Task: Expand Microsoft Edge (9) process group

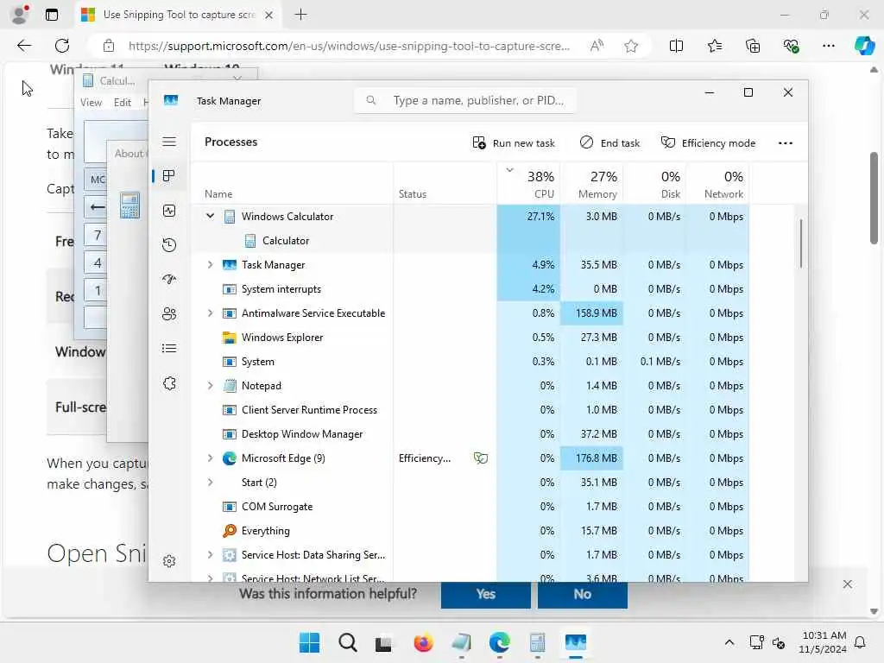Action: tap(211, 458)
